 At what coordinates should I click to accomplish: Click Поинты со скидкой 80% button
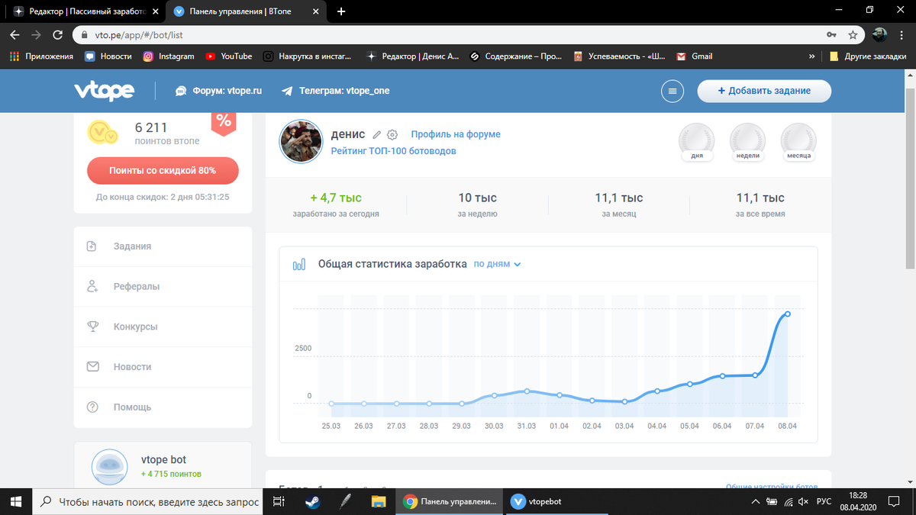[x=163, y=171]
